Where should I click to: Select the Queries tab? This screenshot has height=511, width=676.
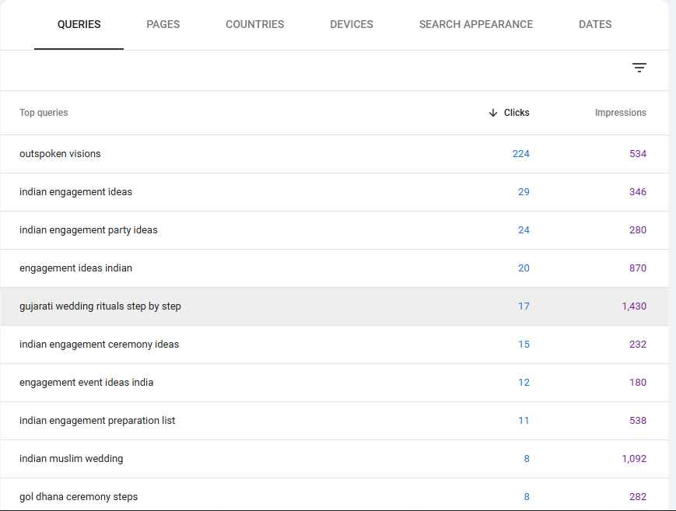coord(79,24)
